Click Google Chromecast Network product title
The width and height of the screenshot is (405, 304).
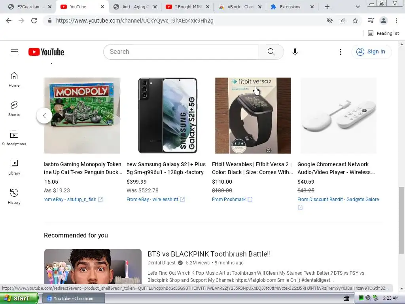336,168
